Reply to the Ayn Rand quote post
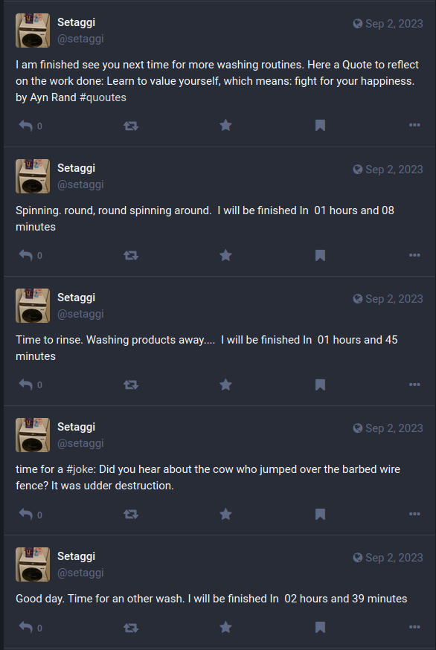The height and width of the screenshot is (650, 436). (x=26, y=126)
